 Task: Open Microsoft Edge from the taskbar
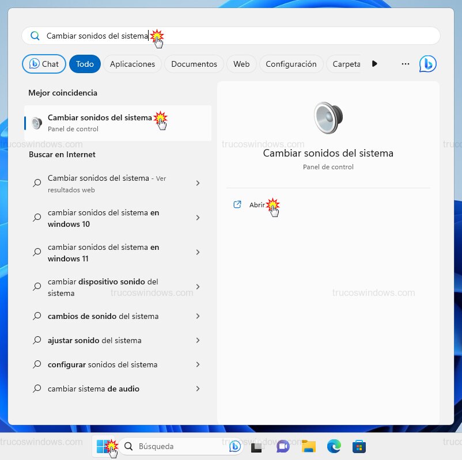pyautogui.click(x=334, y=446)
